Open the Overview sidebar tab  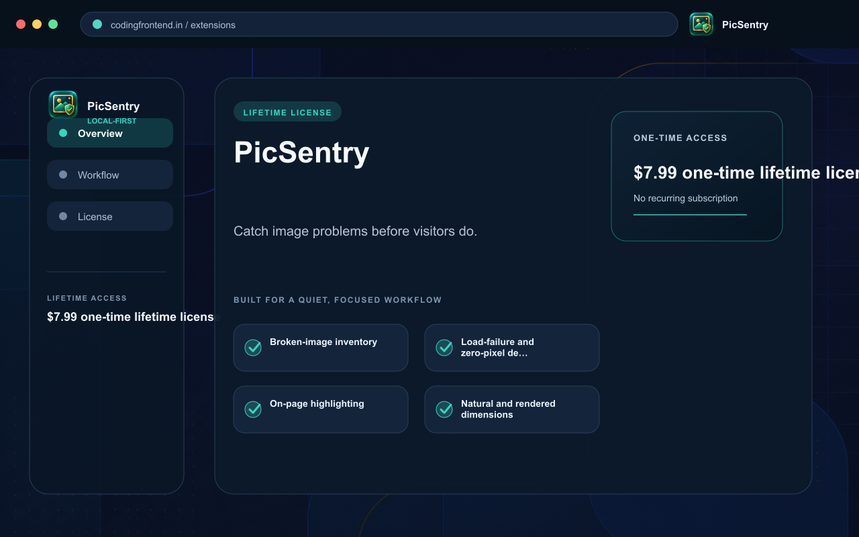coord(110,133)
